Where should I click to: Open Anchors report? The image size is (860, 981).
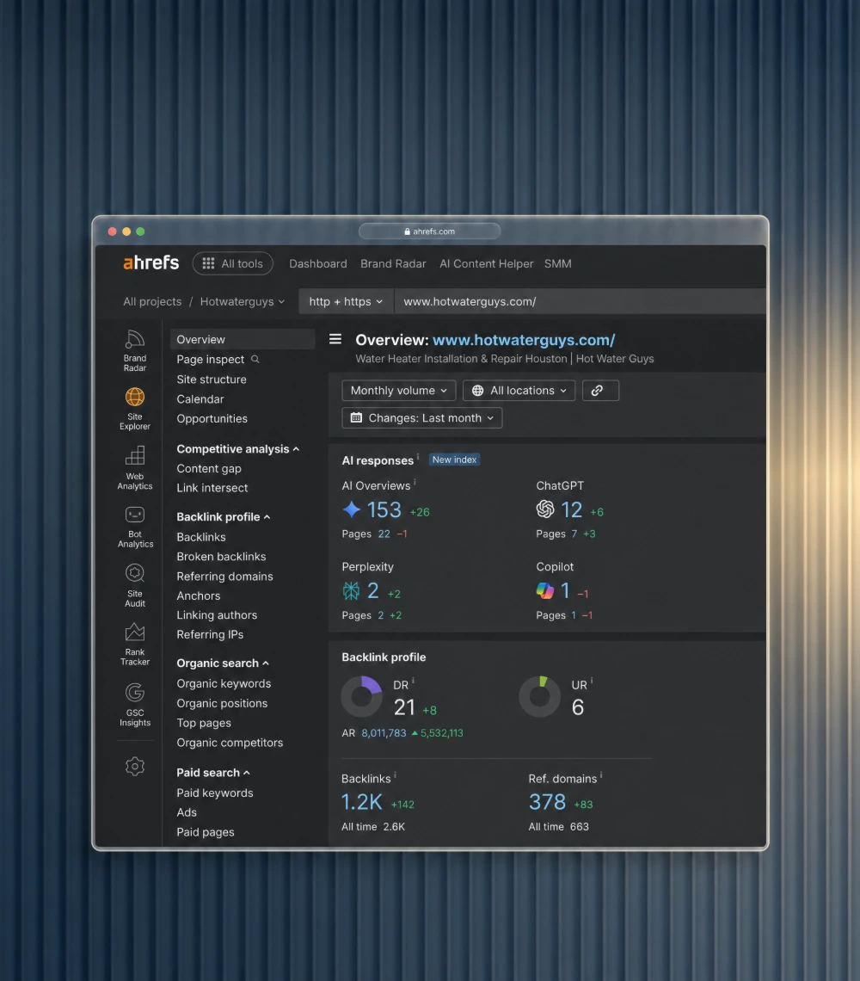(199, 595)
